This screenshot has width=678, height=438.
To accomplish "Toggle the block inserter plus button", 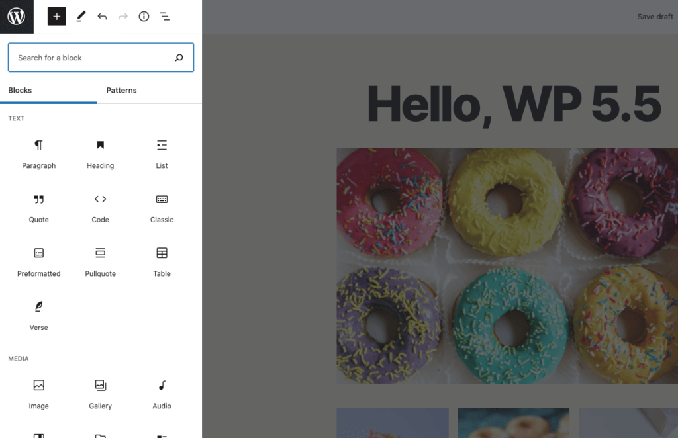I will [57, 17].
